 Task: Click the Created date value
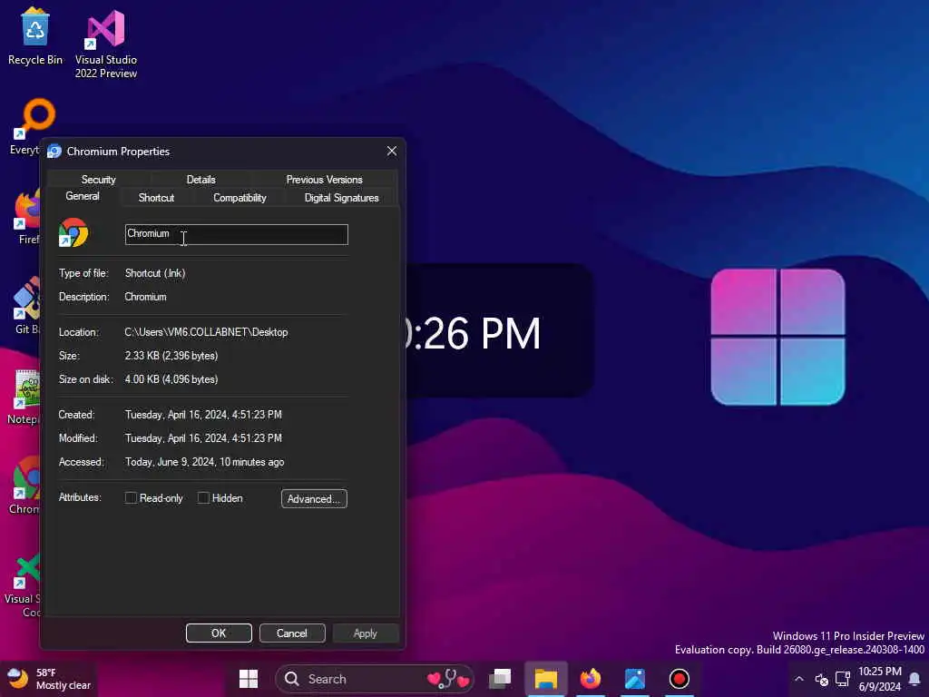coord(203,415)
